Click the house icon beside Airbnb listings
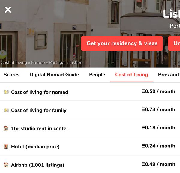 [6, 165]
